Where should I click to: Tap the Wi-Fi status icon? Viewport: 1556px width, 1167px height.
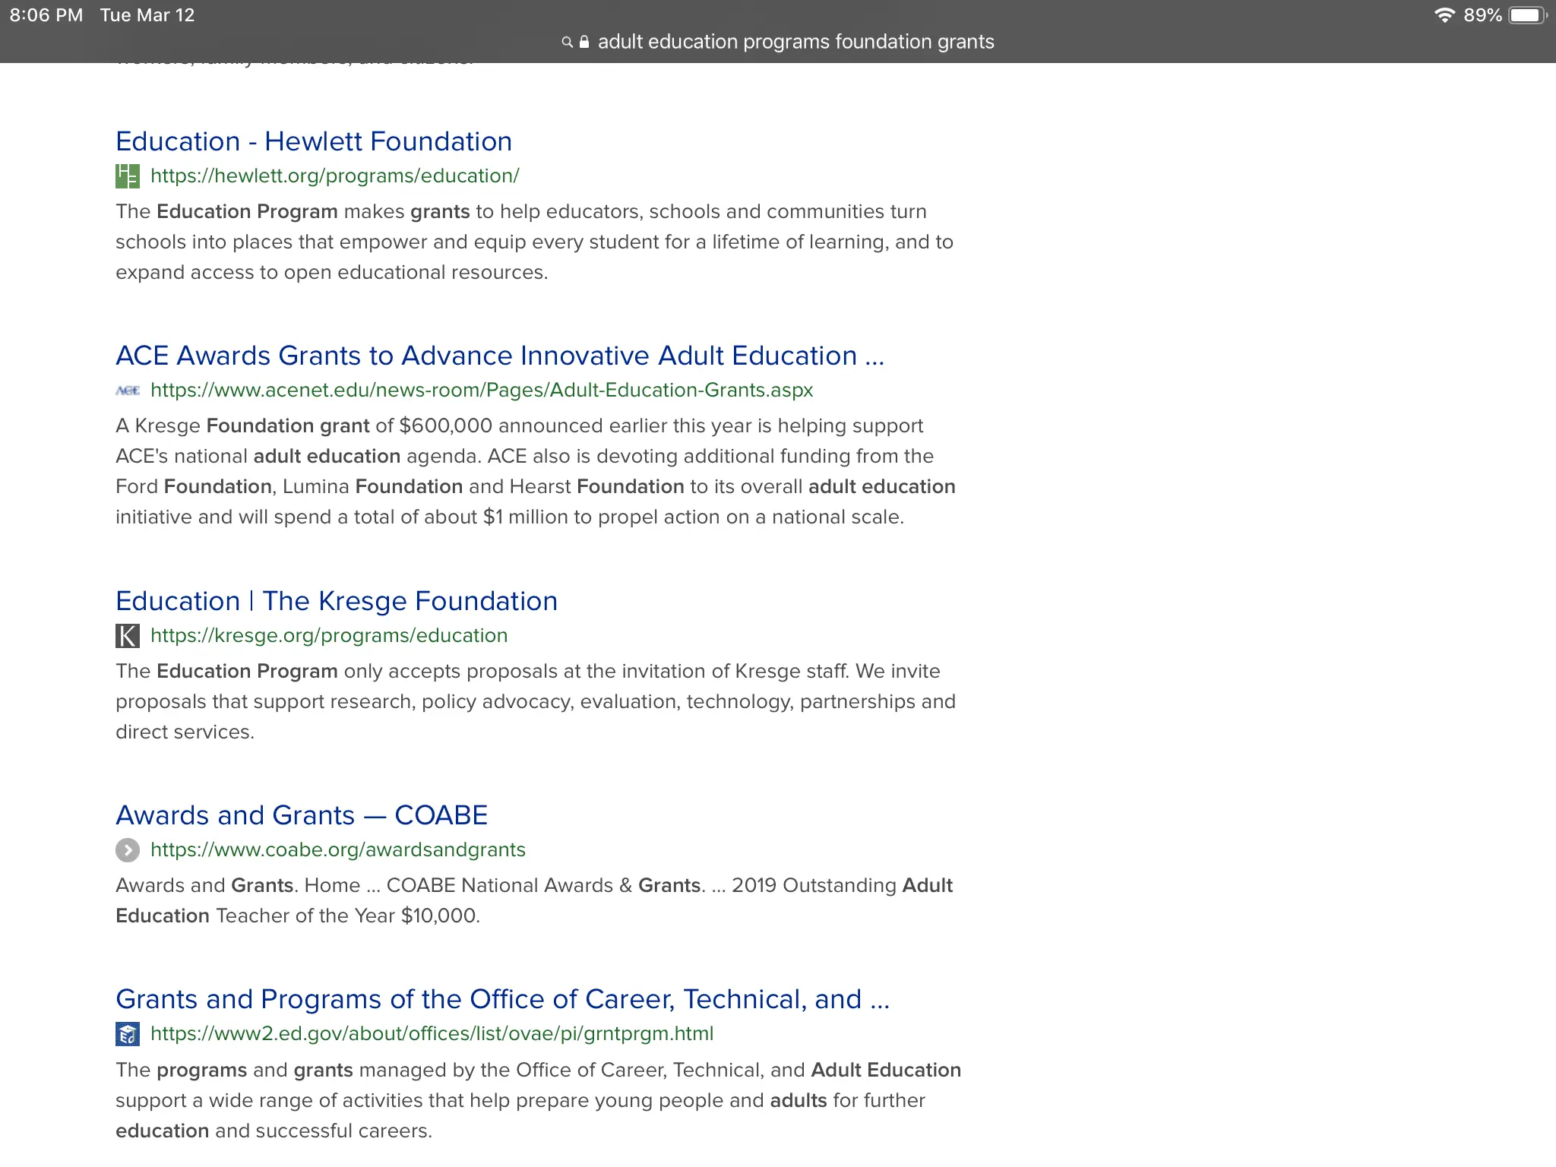[1444, 15]
